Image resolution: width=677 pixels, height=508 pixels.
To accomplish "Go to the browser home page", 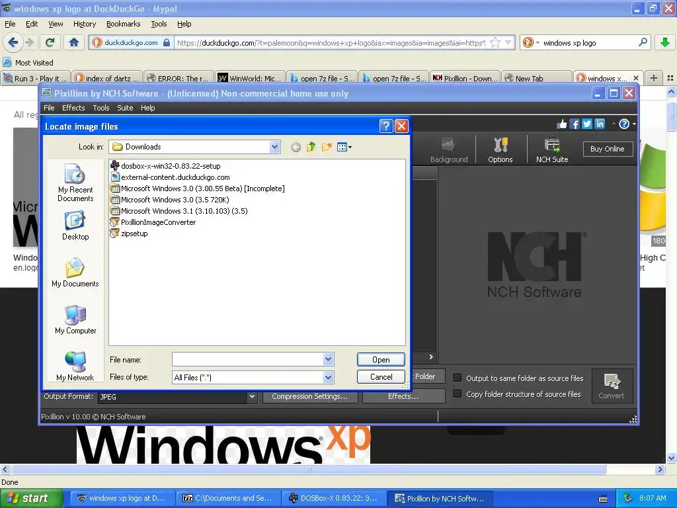I will (x=74, y=42).
